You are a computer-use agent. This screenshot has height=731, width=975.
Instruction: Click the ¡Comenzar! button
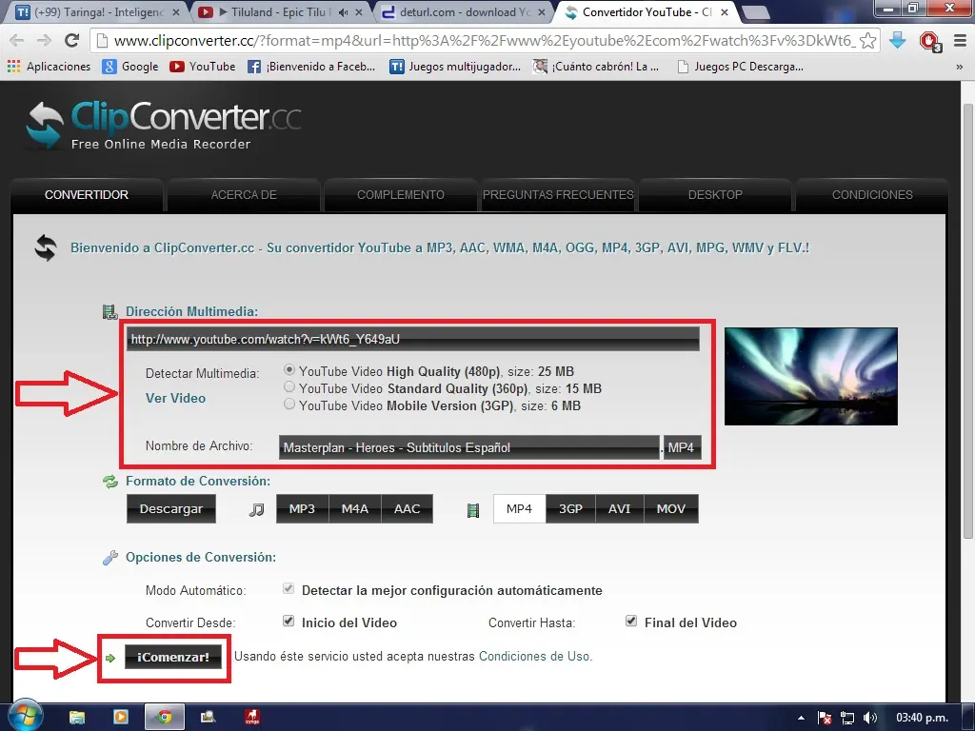173,657
